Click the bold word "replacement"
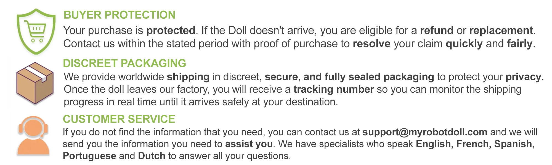Screen dimensions: 552x165 pyautogui.click(x=501, y=30)
